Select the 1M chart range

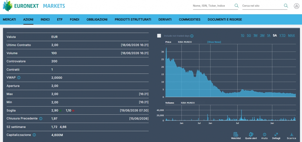point(255,35)
